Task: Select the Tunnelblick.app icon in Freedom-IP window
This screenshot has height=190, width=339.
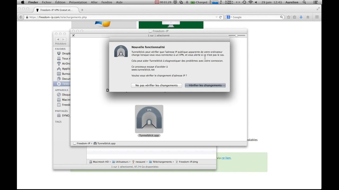Action: tap(149, 119)
